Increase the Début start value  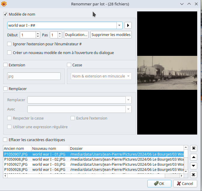tap(38, 33)
